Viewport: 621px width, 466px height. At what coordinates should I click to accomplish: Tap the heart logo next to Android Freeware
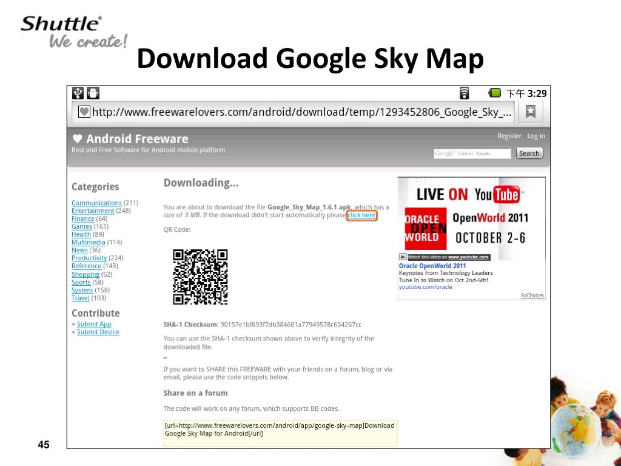tap(78, 139)
